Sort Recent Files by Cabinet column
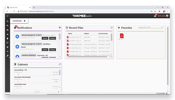This screenshot has width=175, height=100. pyautogui.click(x=86, y=33)
